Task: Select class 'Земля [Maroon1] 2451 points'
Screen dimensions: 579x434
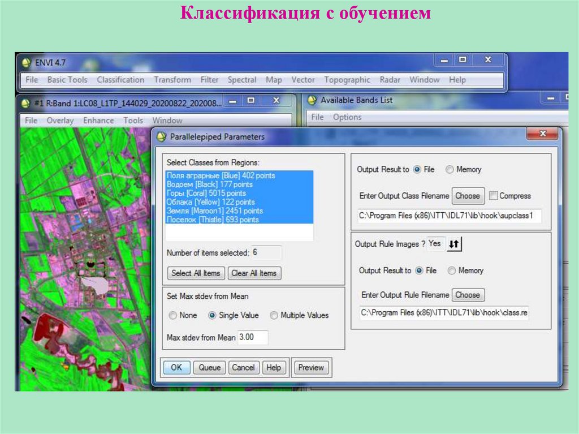Action: click(x=239, y=211)
